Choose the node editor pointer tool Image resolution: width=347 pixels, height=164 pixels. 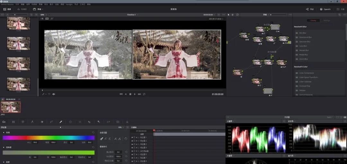point(229,14)
